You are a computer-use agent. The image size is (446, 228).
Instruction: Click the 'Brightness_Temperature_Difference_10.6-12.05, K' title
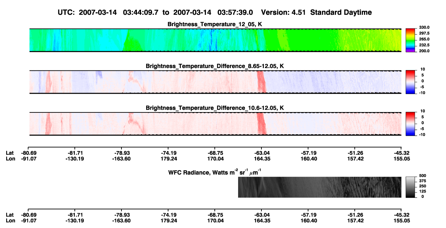tap(215, 108)
